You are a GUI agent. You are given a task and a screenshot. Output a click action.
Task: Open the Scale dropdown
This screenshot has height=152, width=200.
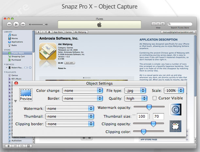tap(174, 91)
